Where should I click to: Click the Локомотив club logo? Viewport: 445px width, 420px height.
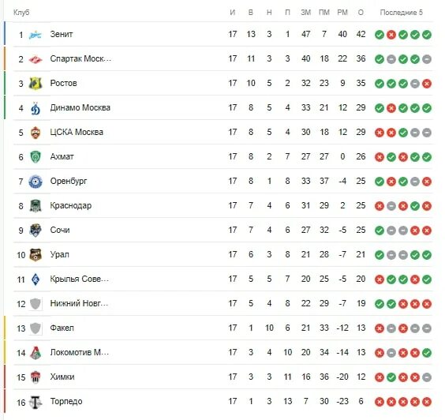pyautogui.click(x=36, y=353)
